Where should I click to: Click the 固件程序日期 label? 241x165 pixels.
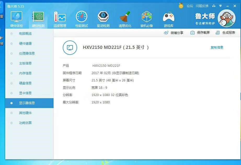(x=72, y=73)
